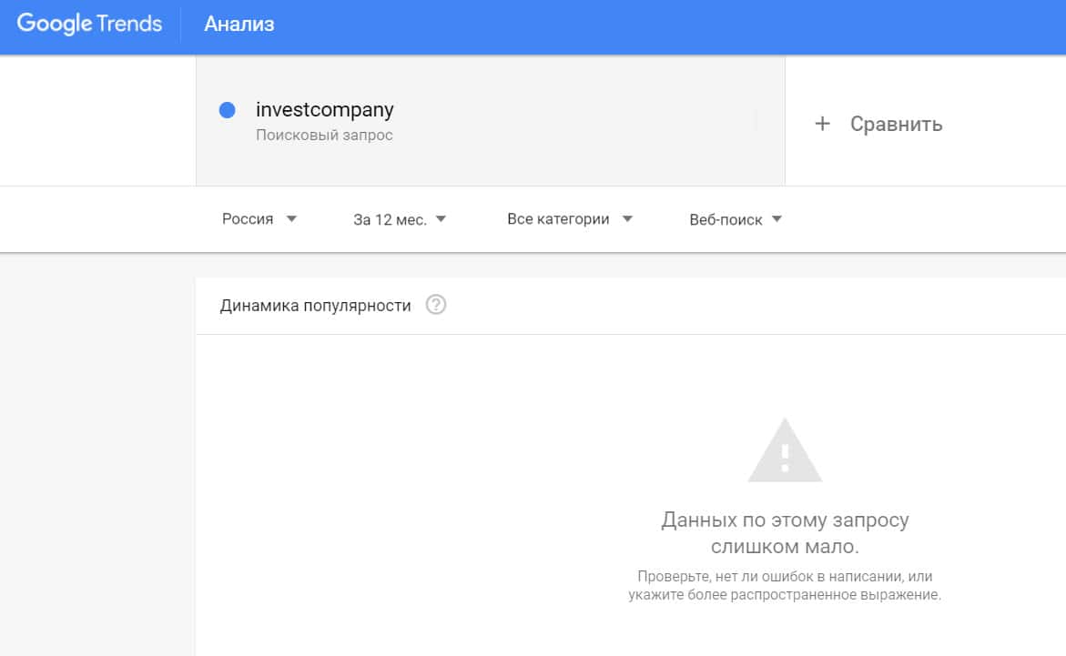The image size is (1066, 656).
Task: Select the Веб-поиск search type dropdown
Action: click(726, 219)
